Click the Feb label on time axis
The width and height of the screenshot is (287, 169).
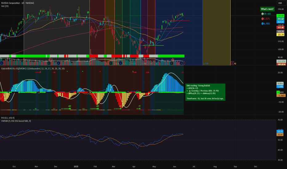tap(95, 167)
